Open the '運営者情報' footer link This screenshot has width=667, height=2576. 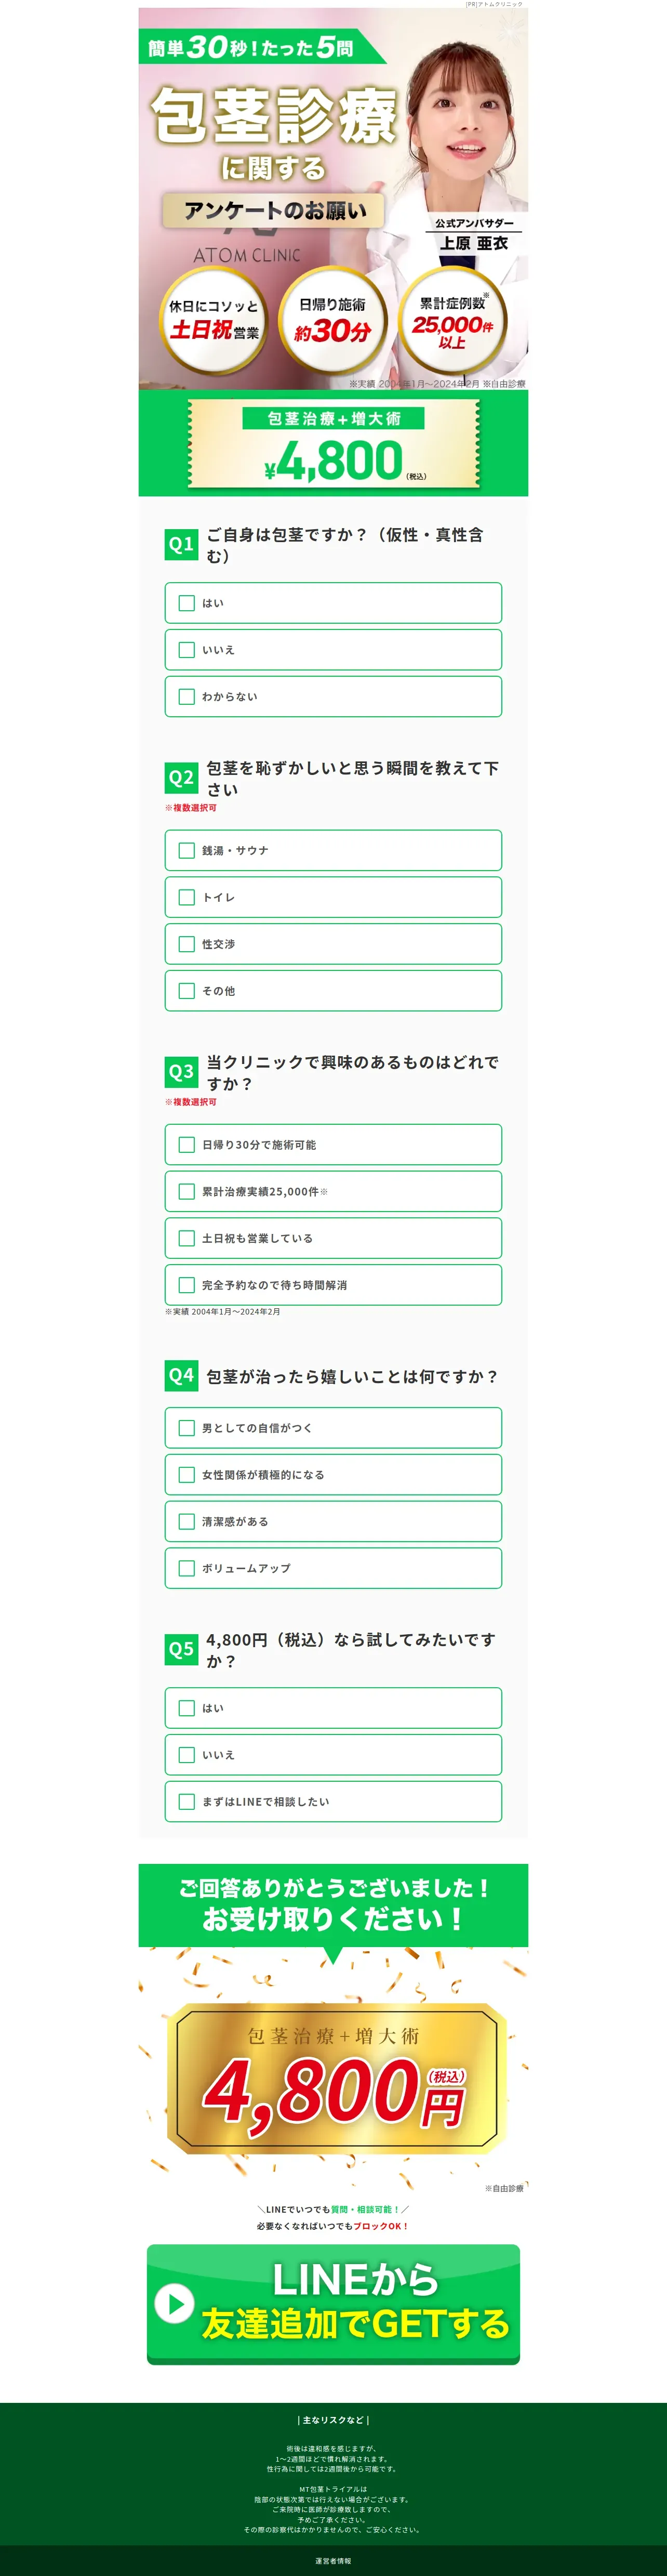pos(333,2560)
